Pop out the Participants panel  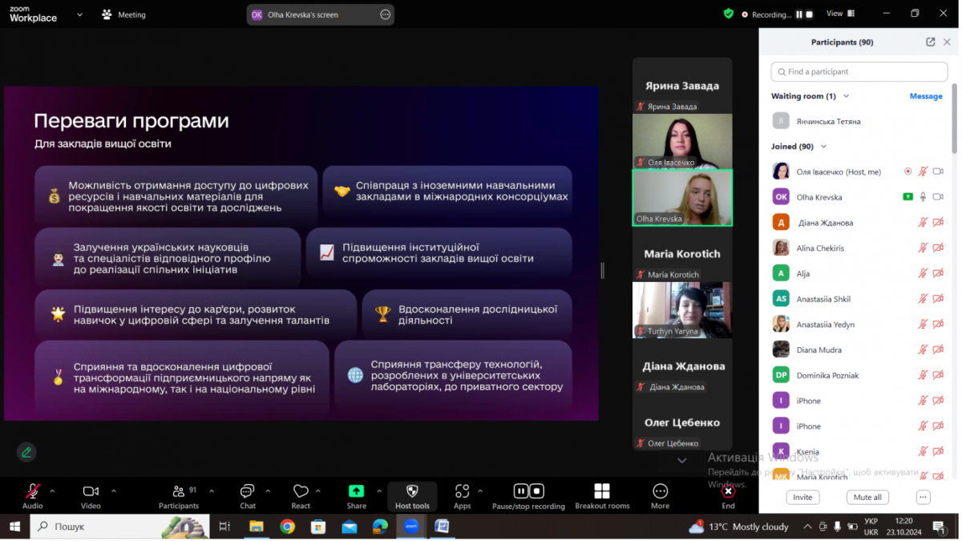pyautogui.click(x=930, y=42)
